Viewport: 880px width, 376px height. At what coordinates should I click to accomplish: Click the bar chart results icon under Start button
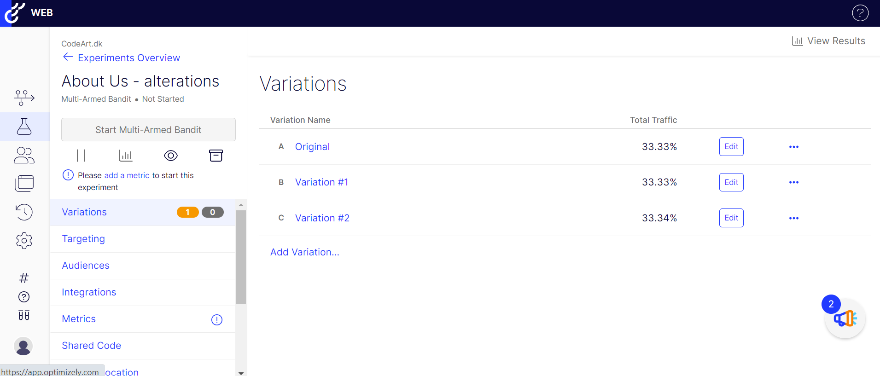tap(126, 156)
